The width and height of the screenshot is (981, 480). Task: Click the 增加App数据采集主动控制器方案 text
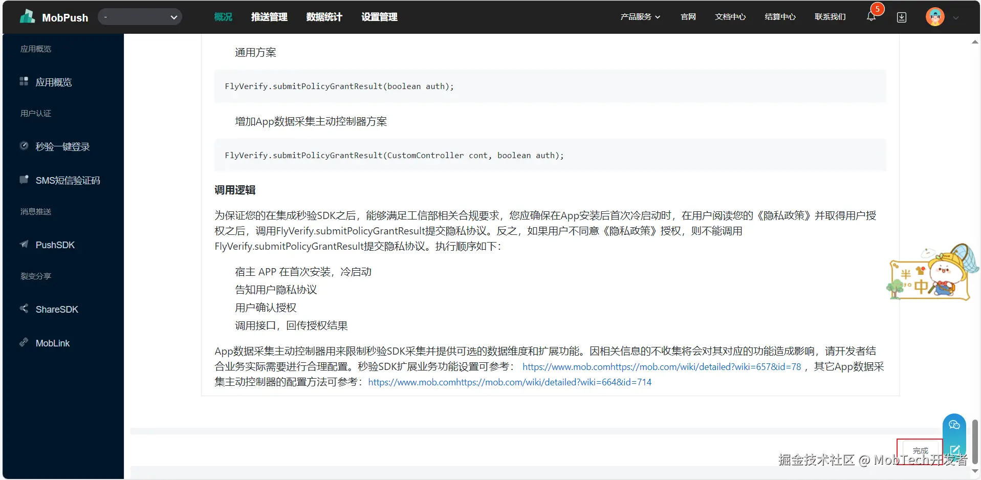pos(311,121)
